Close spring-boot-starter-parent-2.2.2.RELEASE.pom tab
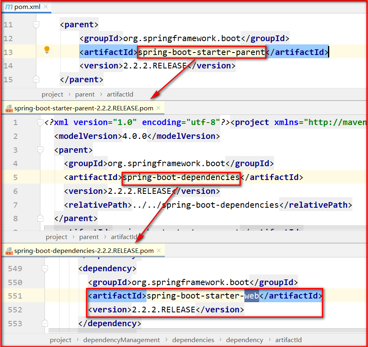 click(x=158, y=108)
